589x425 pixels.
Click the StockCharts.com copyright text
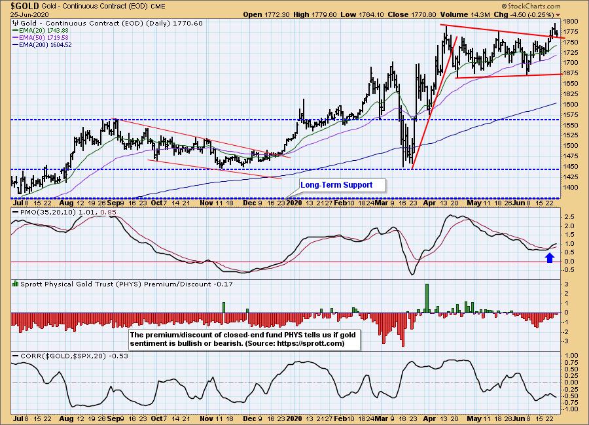coord(531,6)
